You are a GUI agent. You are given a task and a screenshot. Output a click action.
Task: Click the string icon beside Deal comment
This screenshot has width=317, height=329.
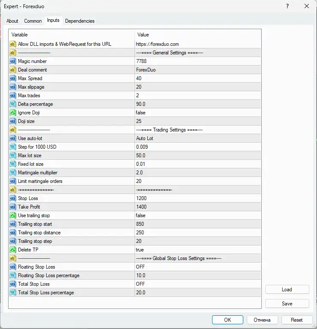pyautogui.click(x=12, y=70)
